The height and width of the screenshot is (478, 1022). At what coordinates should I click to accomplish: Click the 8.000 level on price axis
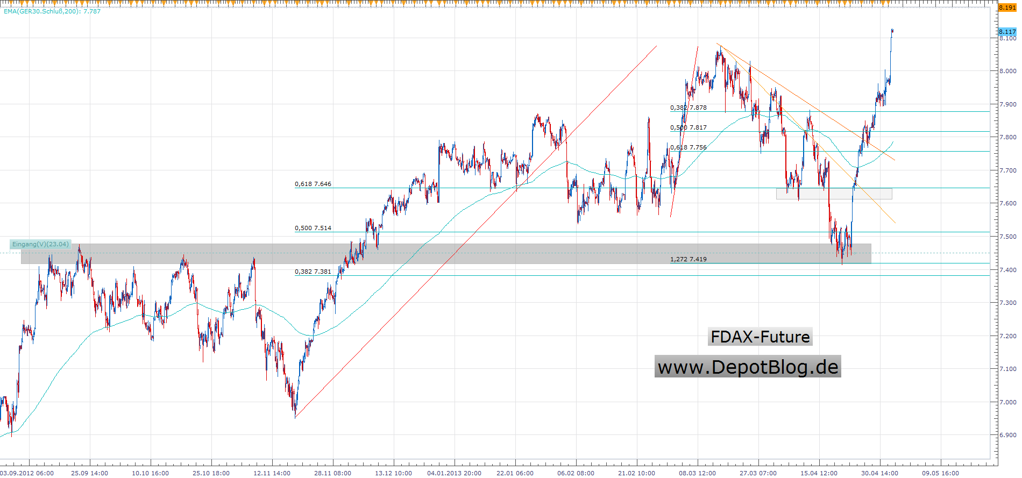[x=1007, y=71]
